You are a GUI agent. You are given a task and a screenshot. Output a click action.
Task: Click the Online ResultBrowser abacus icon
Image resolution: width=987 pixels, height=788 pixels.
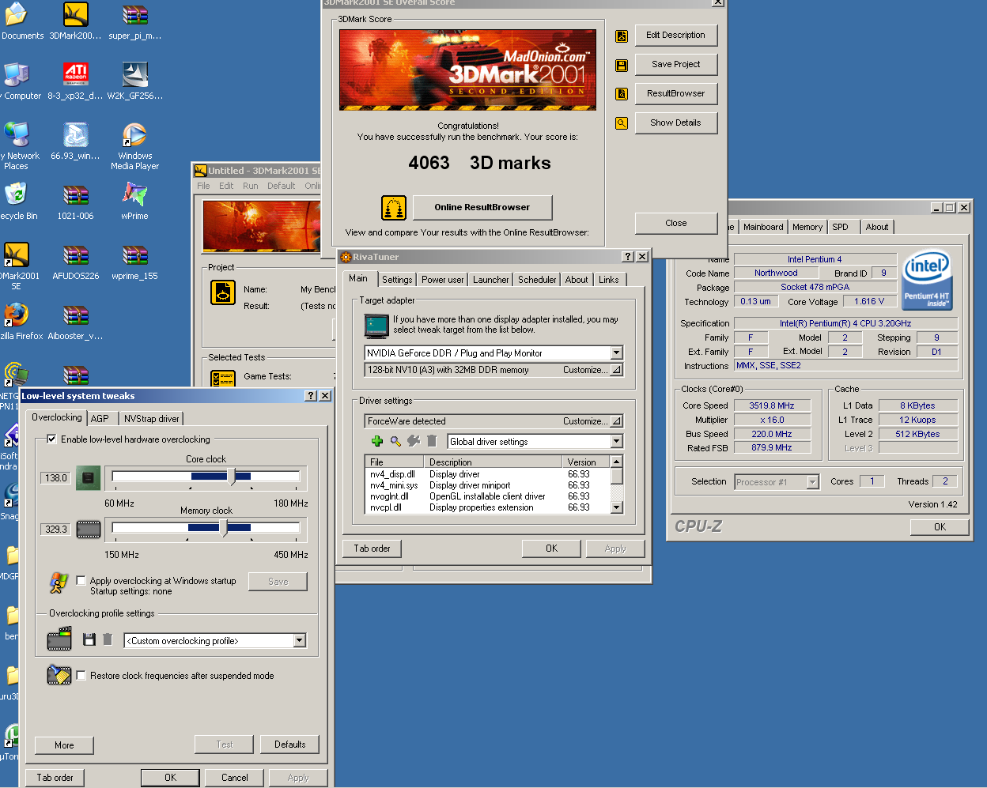pyautogui.click(x=394, y=208)
